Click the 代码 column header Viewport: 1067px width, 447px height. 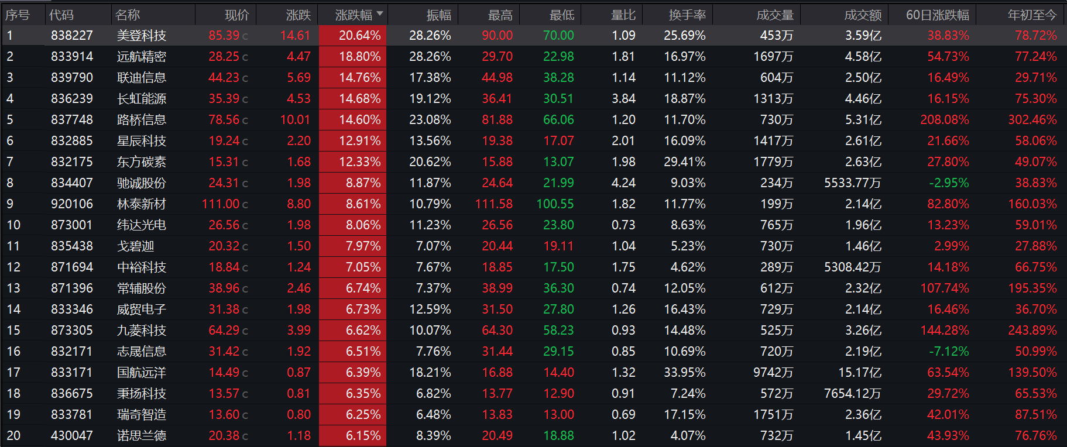tap(61, 15)
